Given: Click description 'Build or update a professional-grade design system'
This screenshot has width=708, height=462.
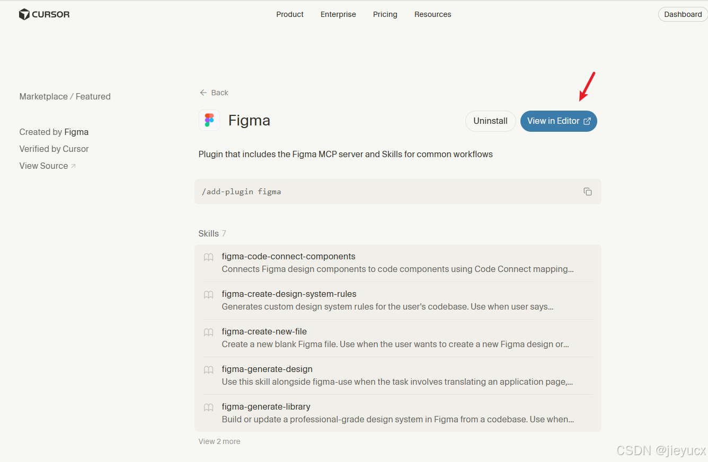Looking at the screenshot, I should [x=397, y=419].
